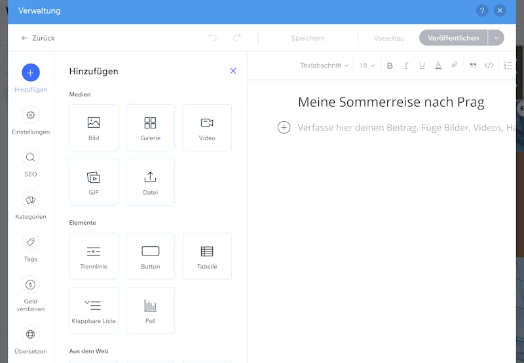This screenshot has width=524, height=363.
Task: Insert a Trennlinie element
Action: pyautogui.click(x=94, y=256)
